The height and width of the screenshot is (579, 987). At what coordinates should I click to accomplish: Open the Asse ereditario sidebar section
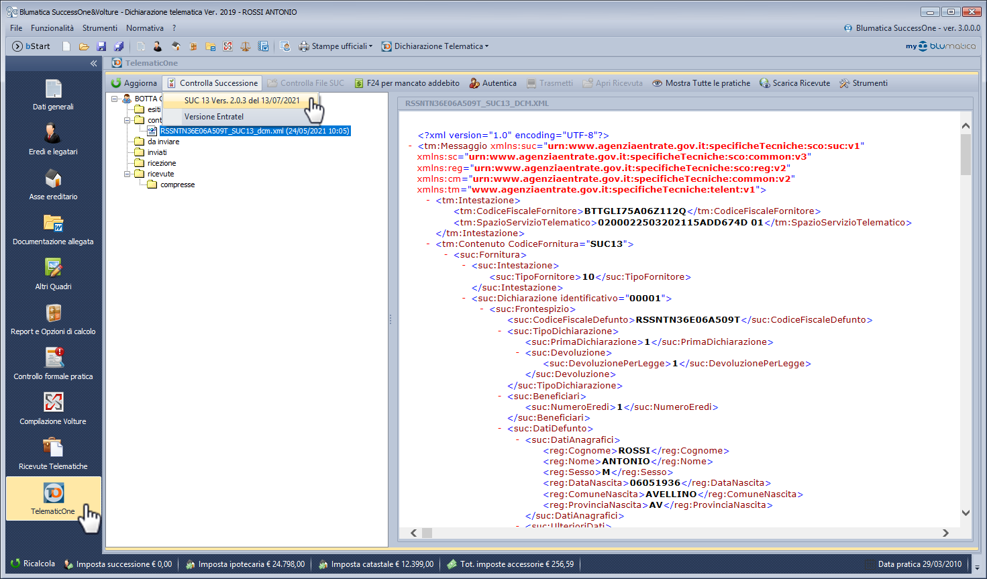(53, 185)
